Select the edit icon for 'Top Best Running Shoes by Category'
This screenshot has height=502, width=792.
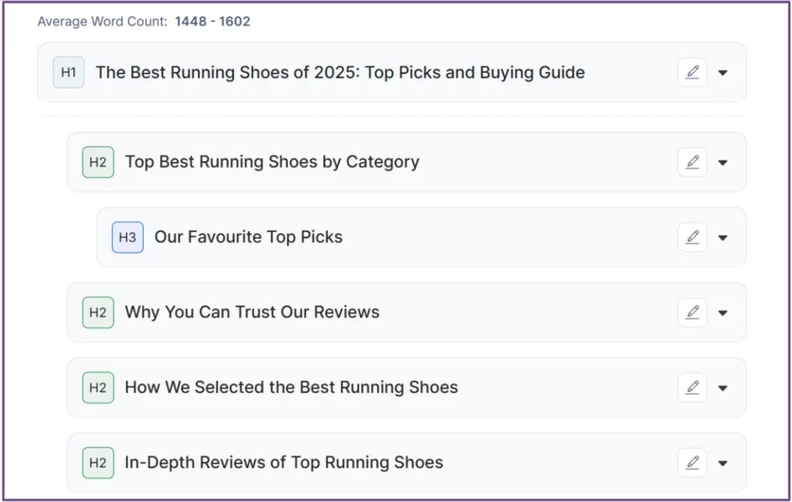[x=692, y=162]
